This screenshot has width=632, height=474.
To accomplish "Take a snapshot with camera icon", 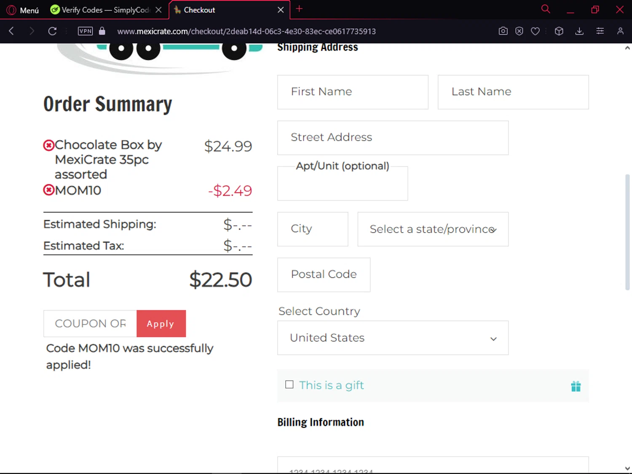I will 503,31.
